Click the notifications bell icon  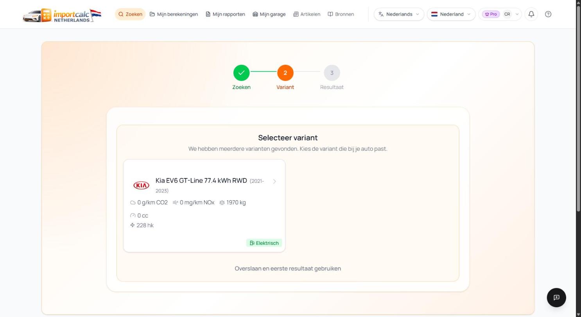point(531,14)
